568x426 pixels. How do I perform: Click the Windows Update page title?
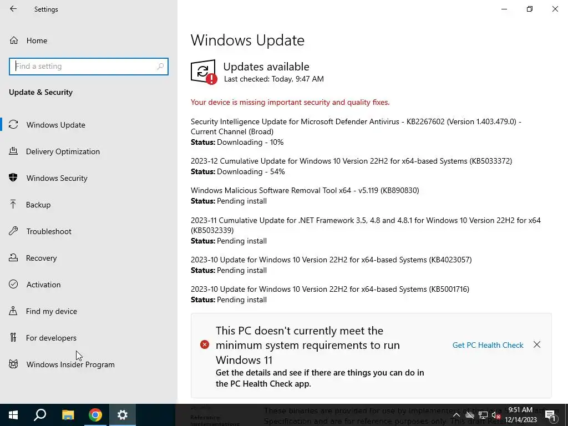pyautogui.click(x=247, y=40)
